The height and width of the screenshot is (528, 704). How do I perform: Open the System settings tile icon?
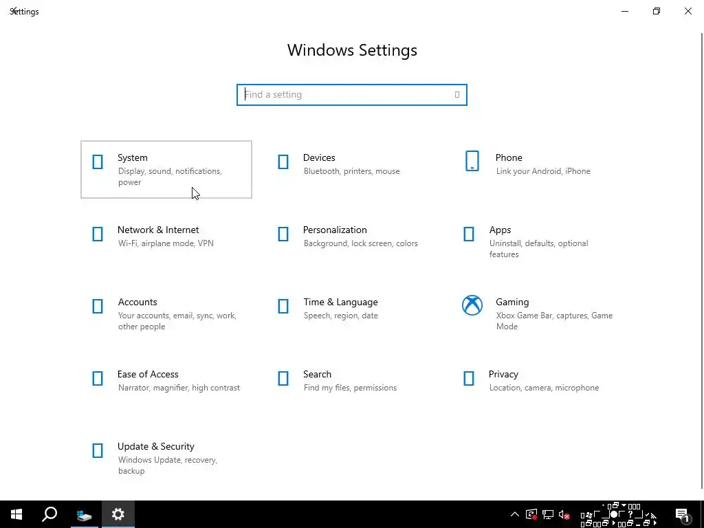tap(98, 162)
